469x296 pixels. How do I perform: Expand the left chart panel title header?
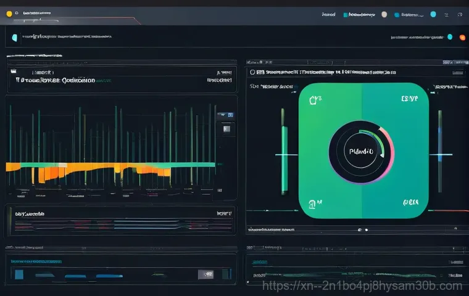(56, 80)
